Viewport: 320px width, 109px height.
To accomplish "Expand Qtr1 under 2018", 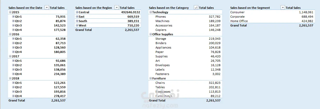I will [13, 83].
